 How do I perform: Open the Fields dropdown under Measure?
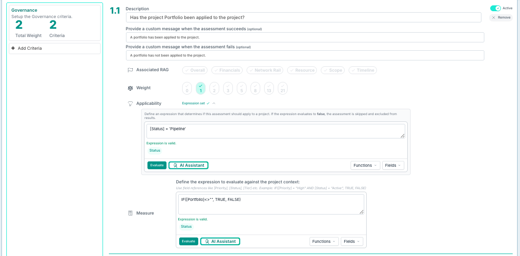352,241
